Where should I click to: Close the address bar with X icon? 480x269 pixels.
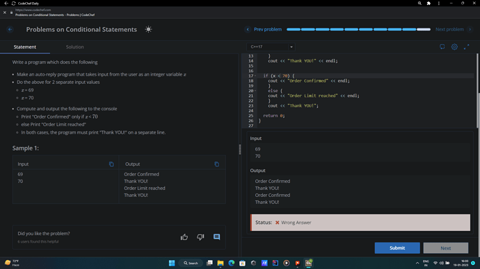click(x=5, y=12)
